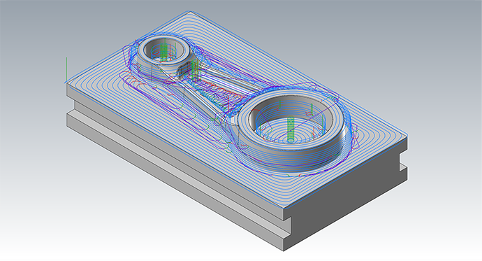Click the green vertical axis line left of stock
482x261 pixels.
pyautogui.click(x=66, y=70)
